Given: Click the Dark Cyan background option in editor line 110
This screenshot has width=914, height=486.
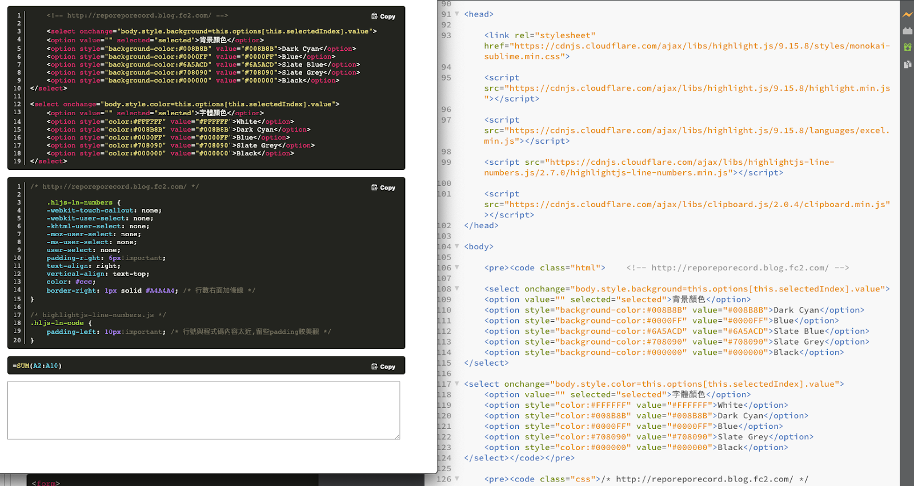Looking at the screenshot, I should (674, 310).
